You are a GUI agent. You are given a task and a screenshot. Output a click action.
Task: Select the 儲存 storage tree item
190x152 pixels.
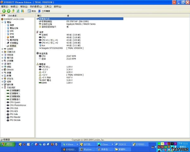click(x=8, y=64)
